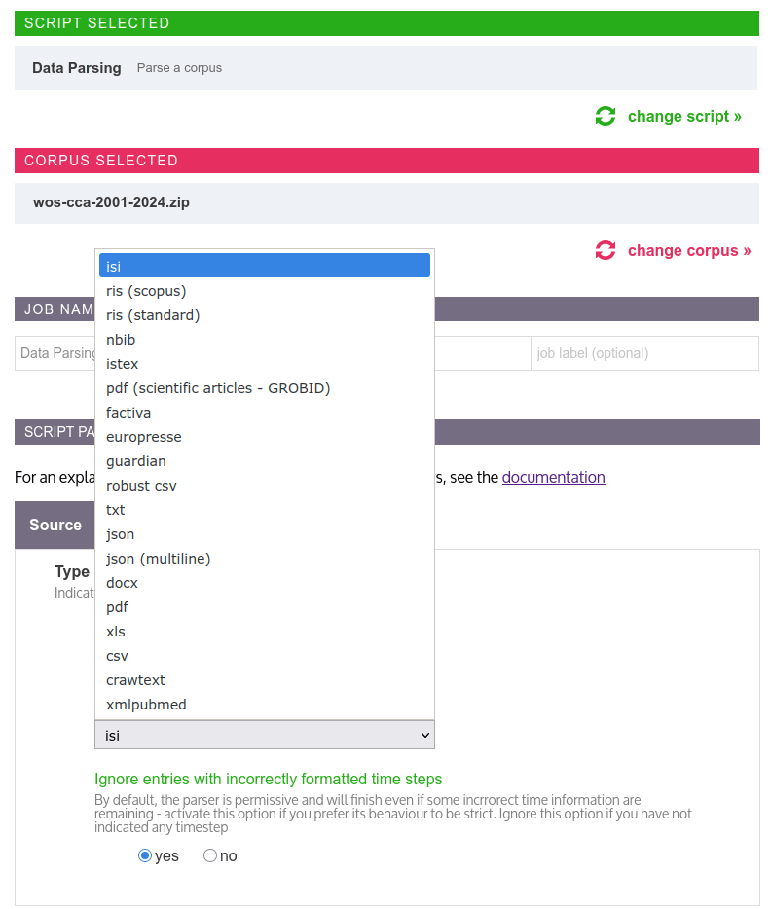
Task: Choose json (multiline) format
Action: [x=158, y=559]
